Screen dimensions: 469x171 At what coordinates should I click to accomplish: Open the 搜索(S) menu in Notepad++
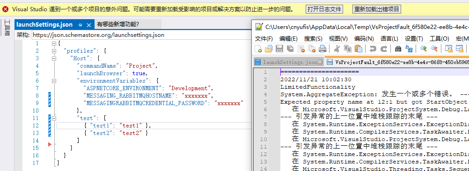tap(313, 39)
